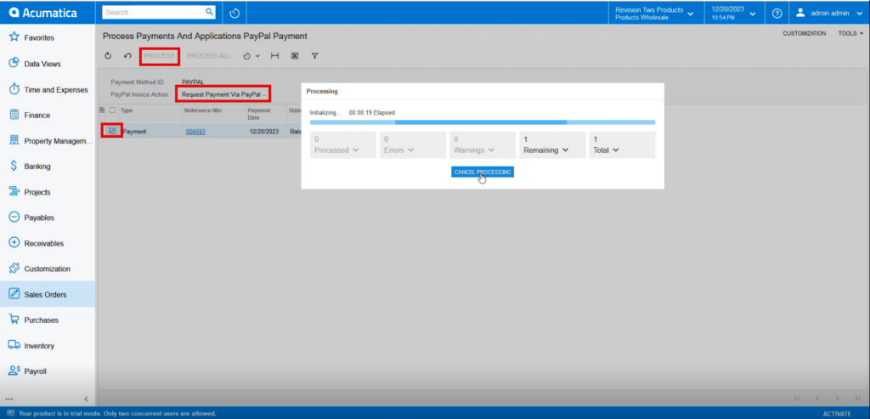Click the more items ellipsis in sidebar

click(8, 399)
